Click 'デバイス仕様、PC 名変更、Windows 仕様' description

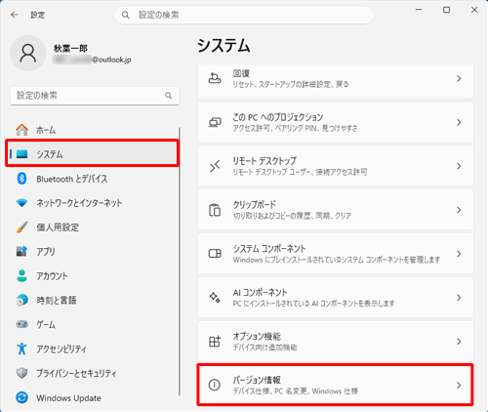click(296, 391)
